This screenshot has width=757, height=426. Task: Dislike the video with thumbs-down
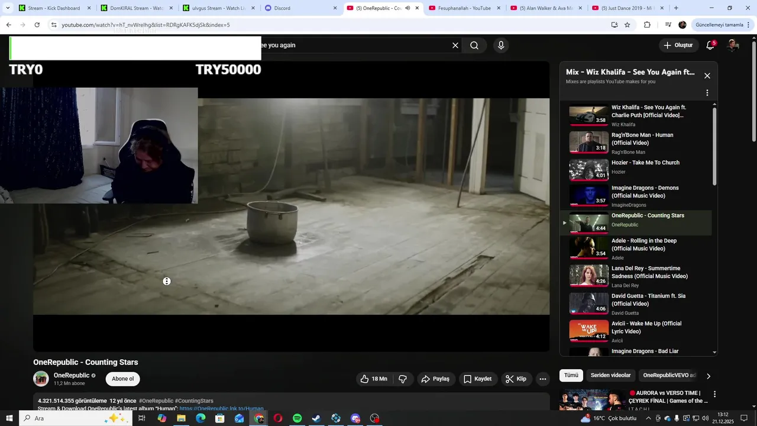tap(403, 379)
